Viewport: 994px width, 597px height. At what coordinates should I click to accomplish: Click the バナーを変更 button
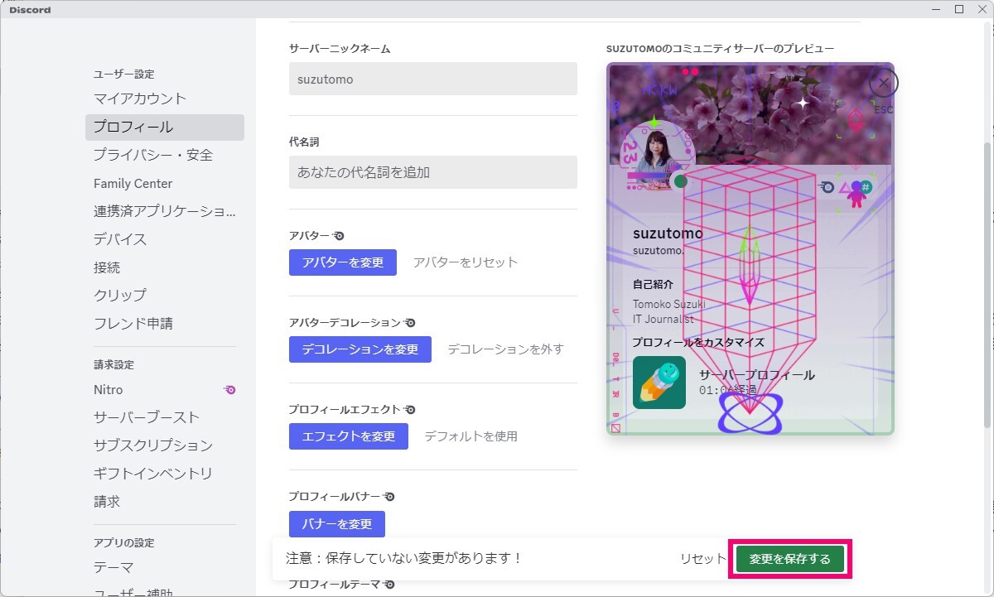pyautogui.click(x=337, y=524)
